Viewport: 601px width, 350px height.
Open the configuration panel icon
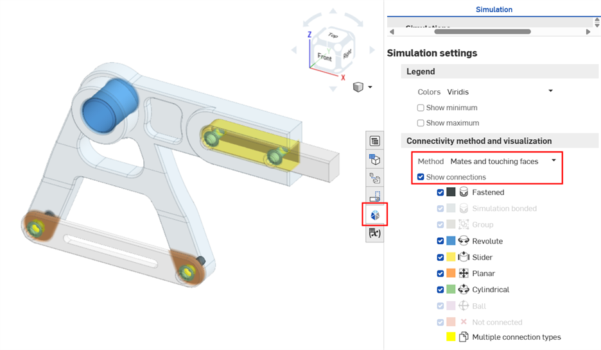tap(374, 141)
